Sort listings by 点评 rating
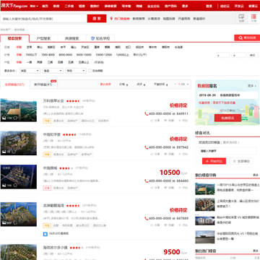This screenshot has width=260, height=260. tap(141, 84)
